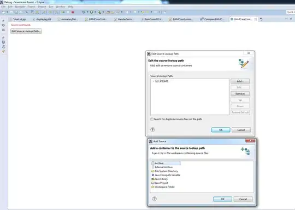Viewport: 295px width, 210px height.
Task: Open Run launch history dropdown arrow
Action: click(x=95, y=12)
